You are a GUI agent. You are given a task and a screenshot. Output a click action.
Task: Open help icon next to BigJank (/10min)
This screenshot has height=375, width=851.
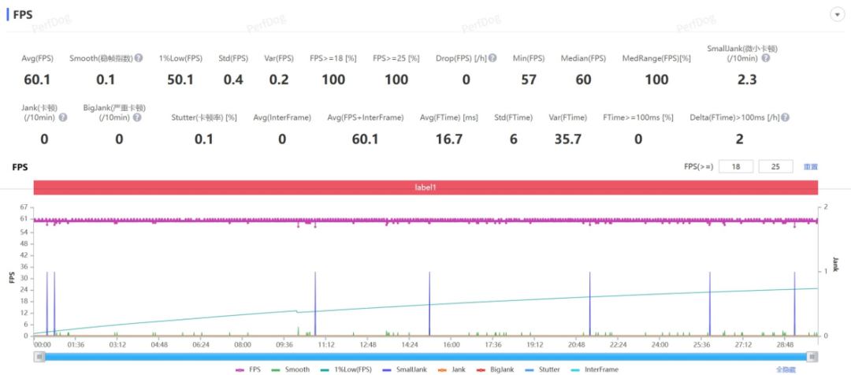coord(137,117)
